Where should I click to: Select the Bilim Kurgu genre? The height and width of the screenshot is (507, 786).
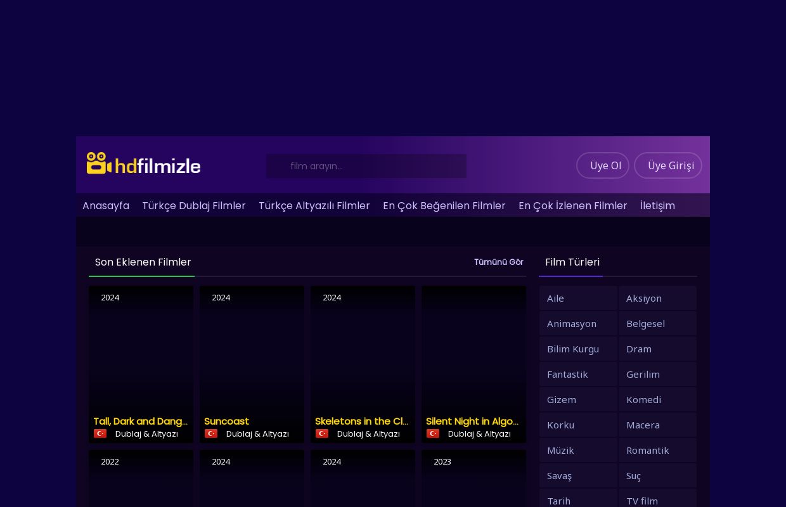coord(578,349)
